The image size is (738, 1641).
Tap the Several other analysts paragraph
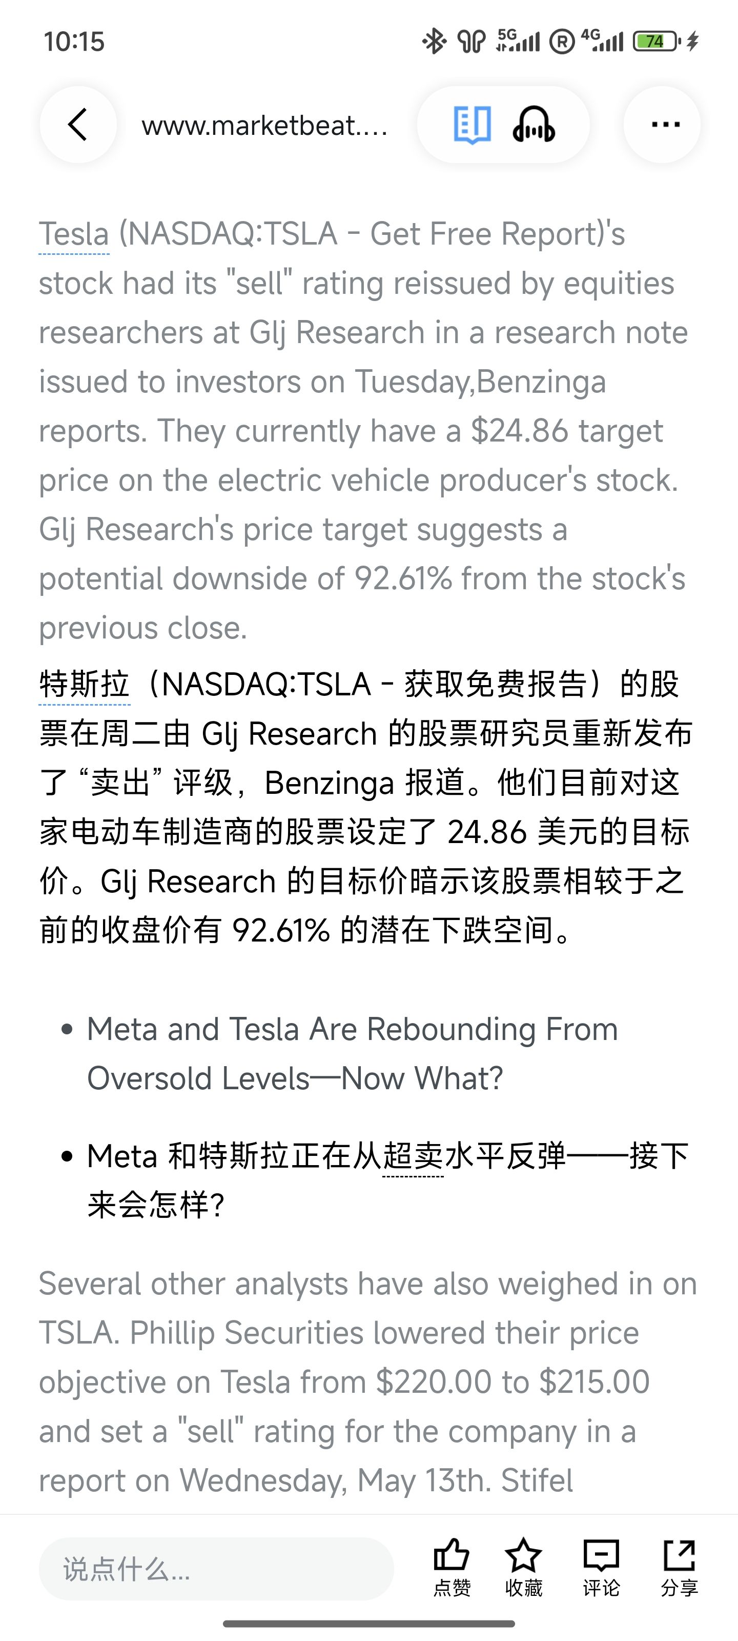(x=368, y=1382)
